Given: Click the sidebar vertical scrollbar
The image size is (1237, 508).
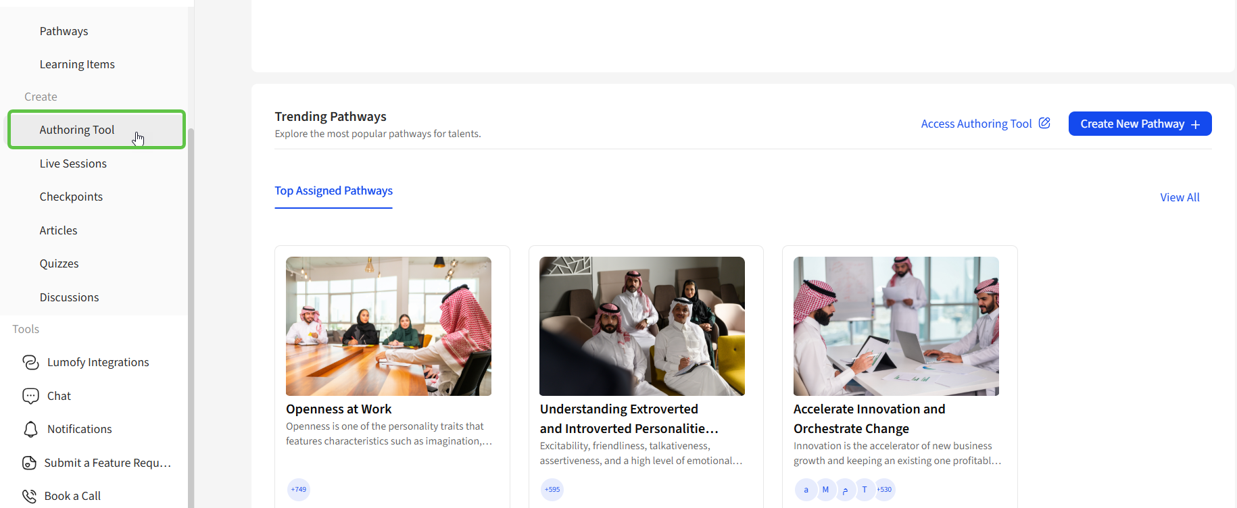Looking at the screenshot, I should (x=191, y=304).
